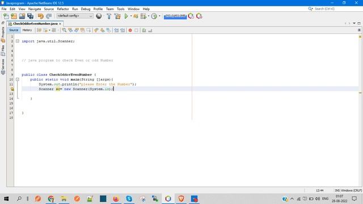Open the Source menu
The image size is (363, 204).
[x=49, y=9]
